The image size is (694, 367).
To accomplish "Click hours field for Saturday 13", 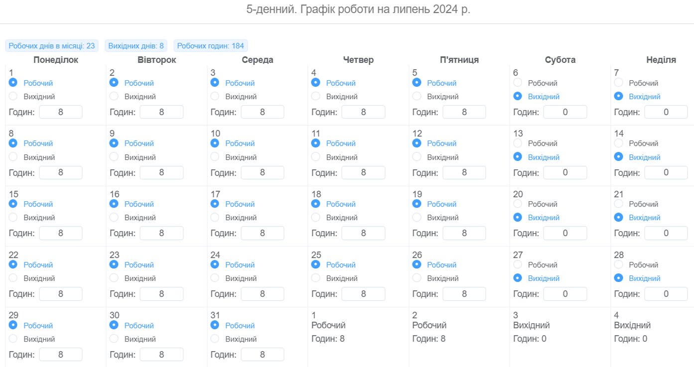I will pyautogui.click(x=565, y=172).
